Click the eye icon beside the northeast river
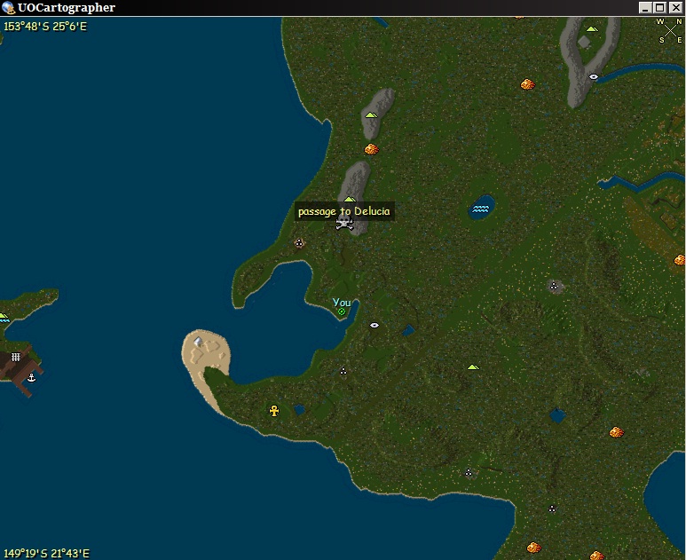This screenshot has height=560, width=686. (593, 77)
